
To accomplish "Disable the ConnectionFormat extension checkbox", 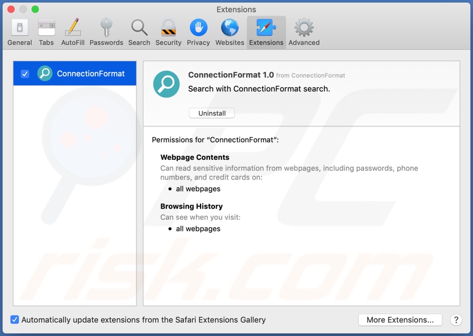I will (25, 74).
